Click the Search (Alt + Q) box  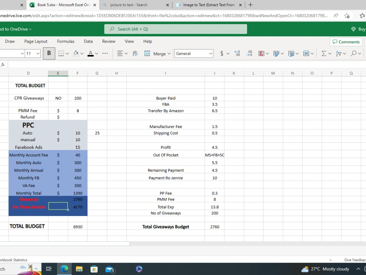tap(176, 29)
